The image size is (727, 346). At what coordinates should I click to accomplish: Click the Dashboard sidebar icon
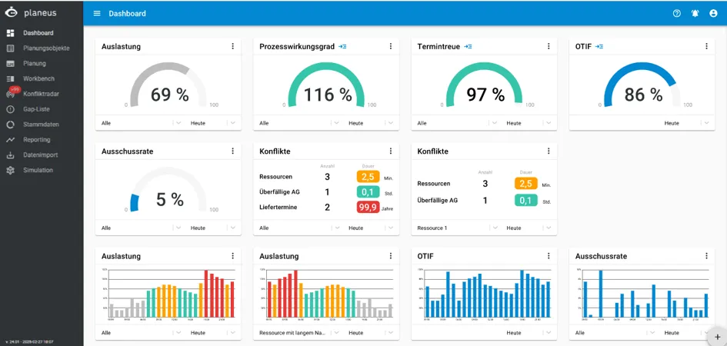coord(11,33)
